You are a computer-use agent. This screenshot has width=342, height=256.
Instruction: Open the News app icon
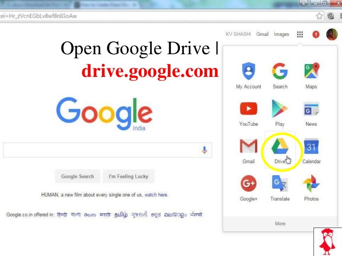click(x=311, y=112)
